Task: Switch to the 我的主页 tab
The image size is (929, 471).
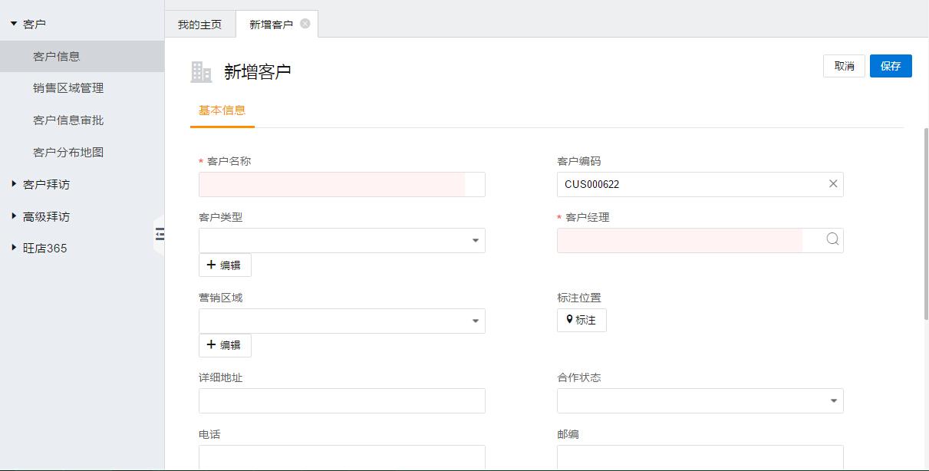Action: point(199,25)
